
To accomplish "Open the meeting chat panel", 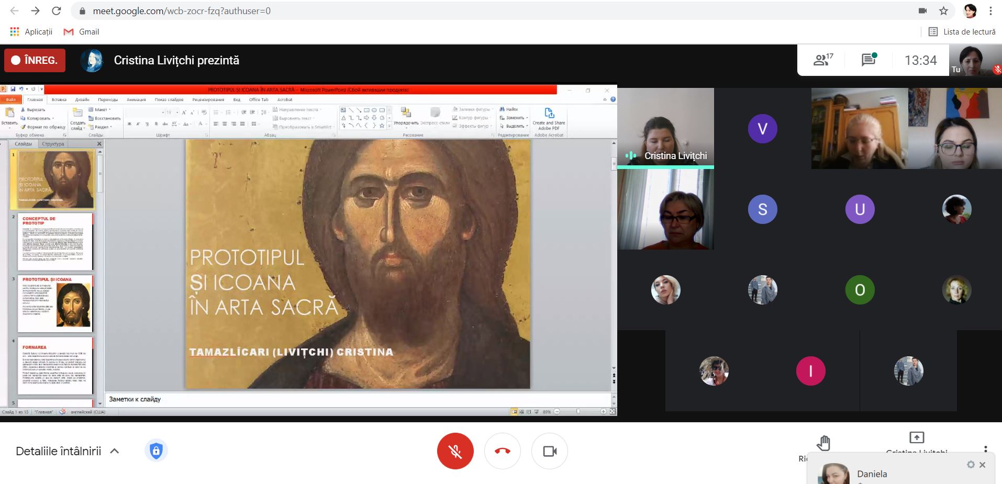I will 869,60.
